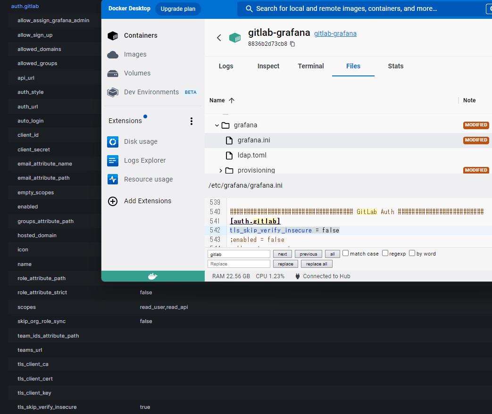Image resolution: width=492 pixels, height=414 pixels.
Task: Switch to the Stats tab
Action: pyautogui.click(x=395, y=66)
